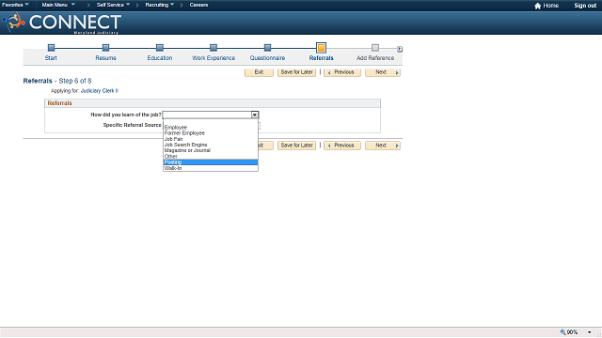The image size is (602, 338).
Task: Select Former Employee from the list
Action: tap(211, 133)
